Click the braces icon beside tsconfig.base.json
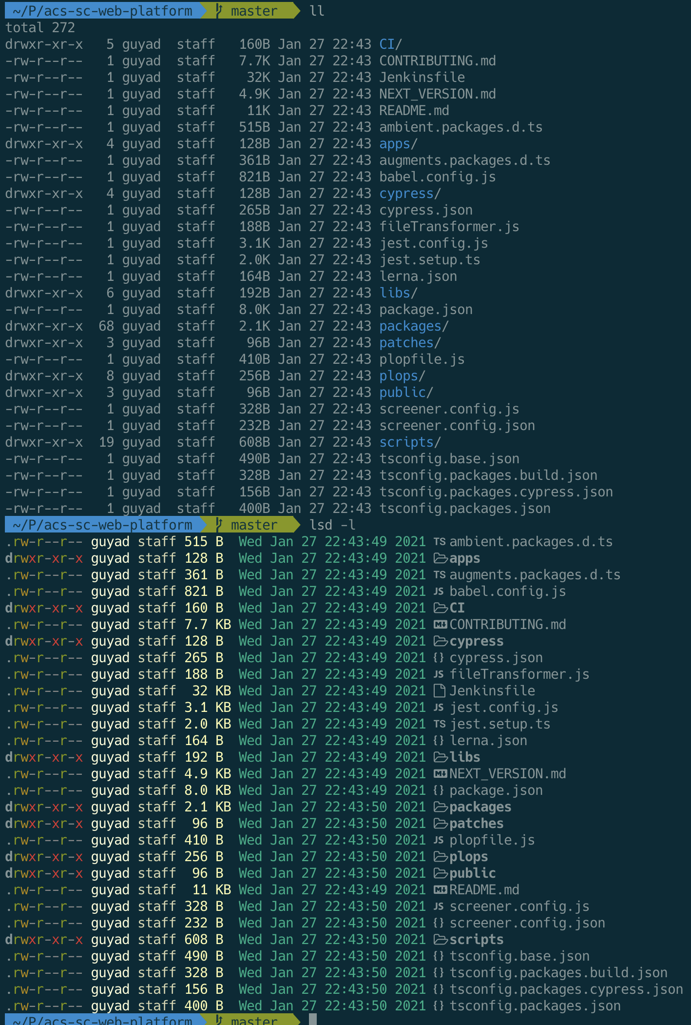 point(439,956)
